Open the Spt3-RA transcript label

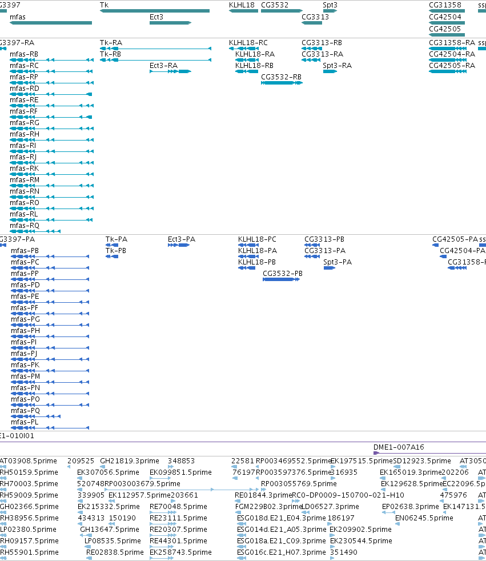(x=338, y=66)
